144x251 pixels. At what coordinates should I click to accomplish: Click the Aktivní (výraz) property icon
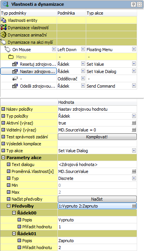click(x=3, y=123)
